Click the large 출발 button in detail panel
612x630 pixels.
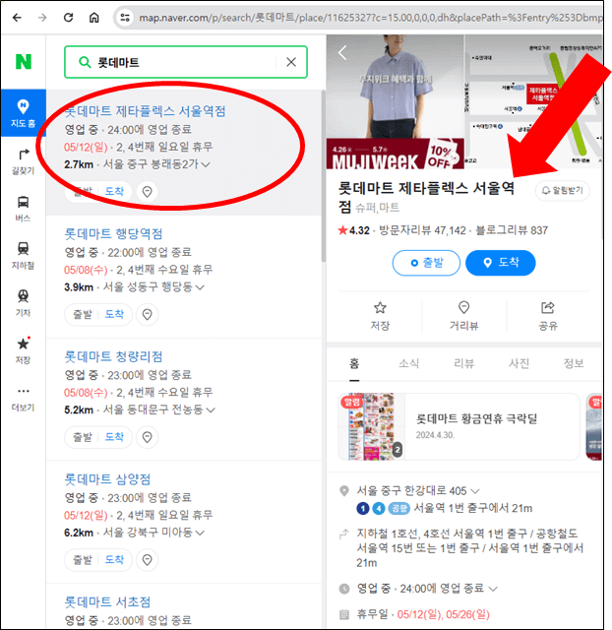[426, 263]
